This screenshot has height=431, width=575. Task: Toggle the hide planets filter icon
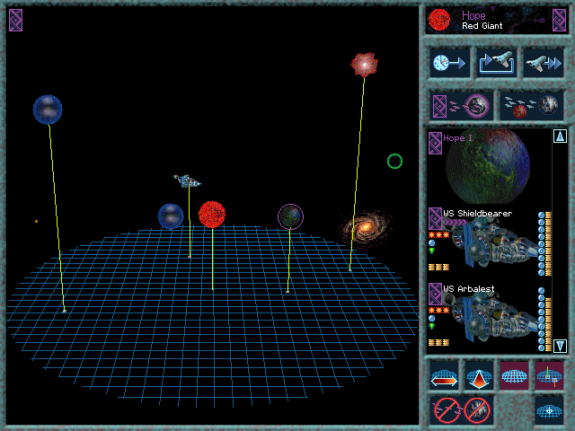point(477,410)
